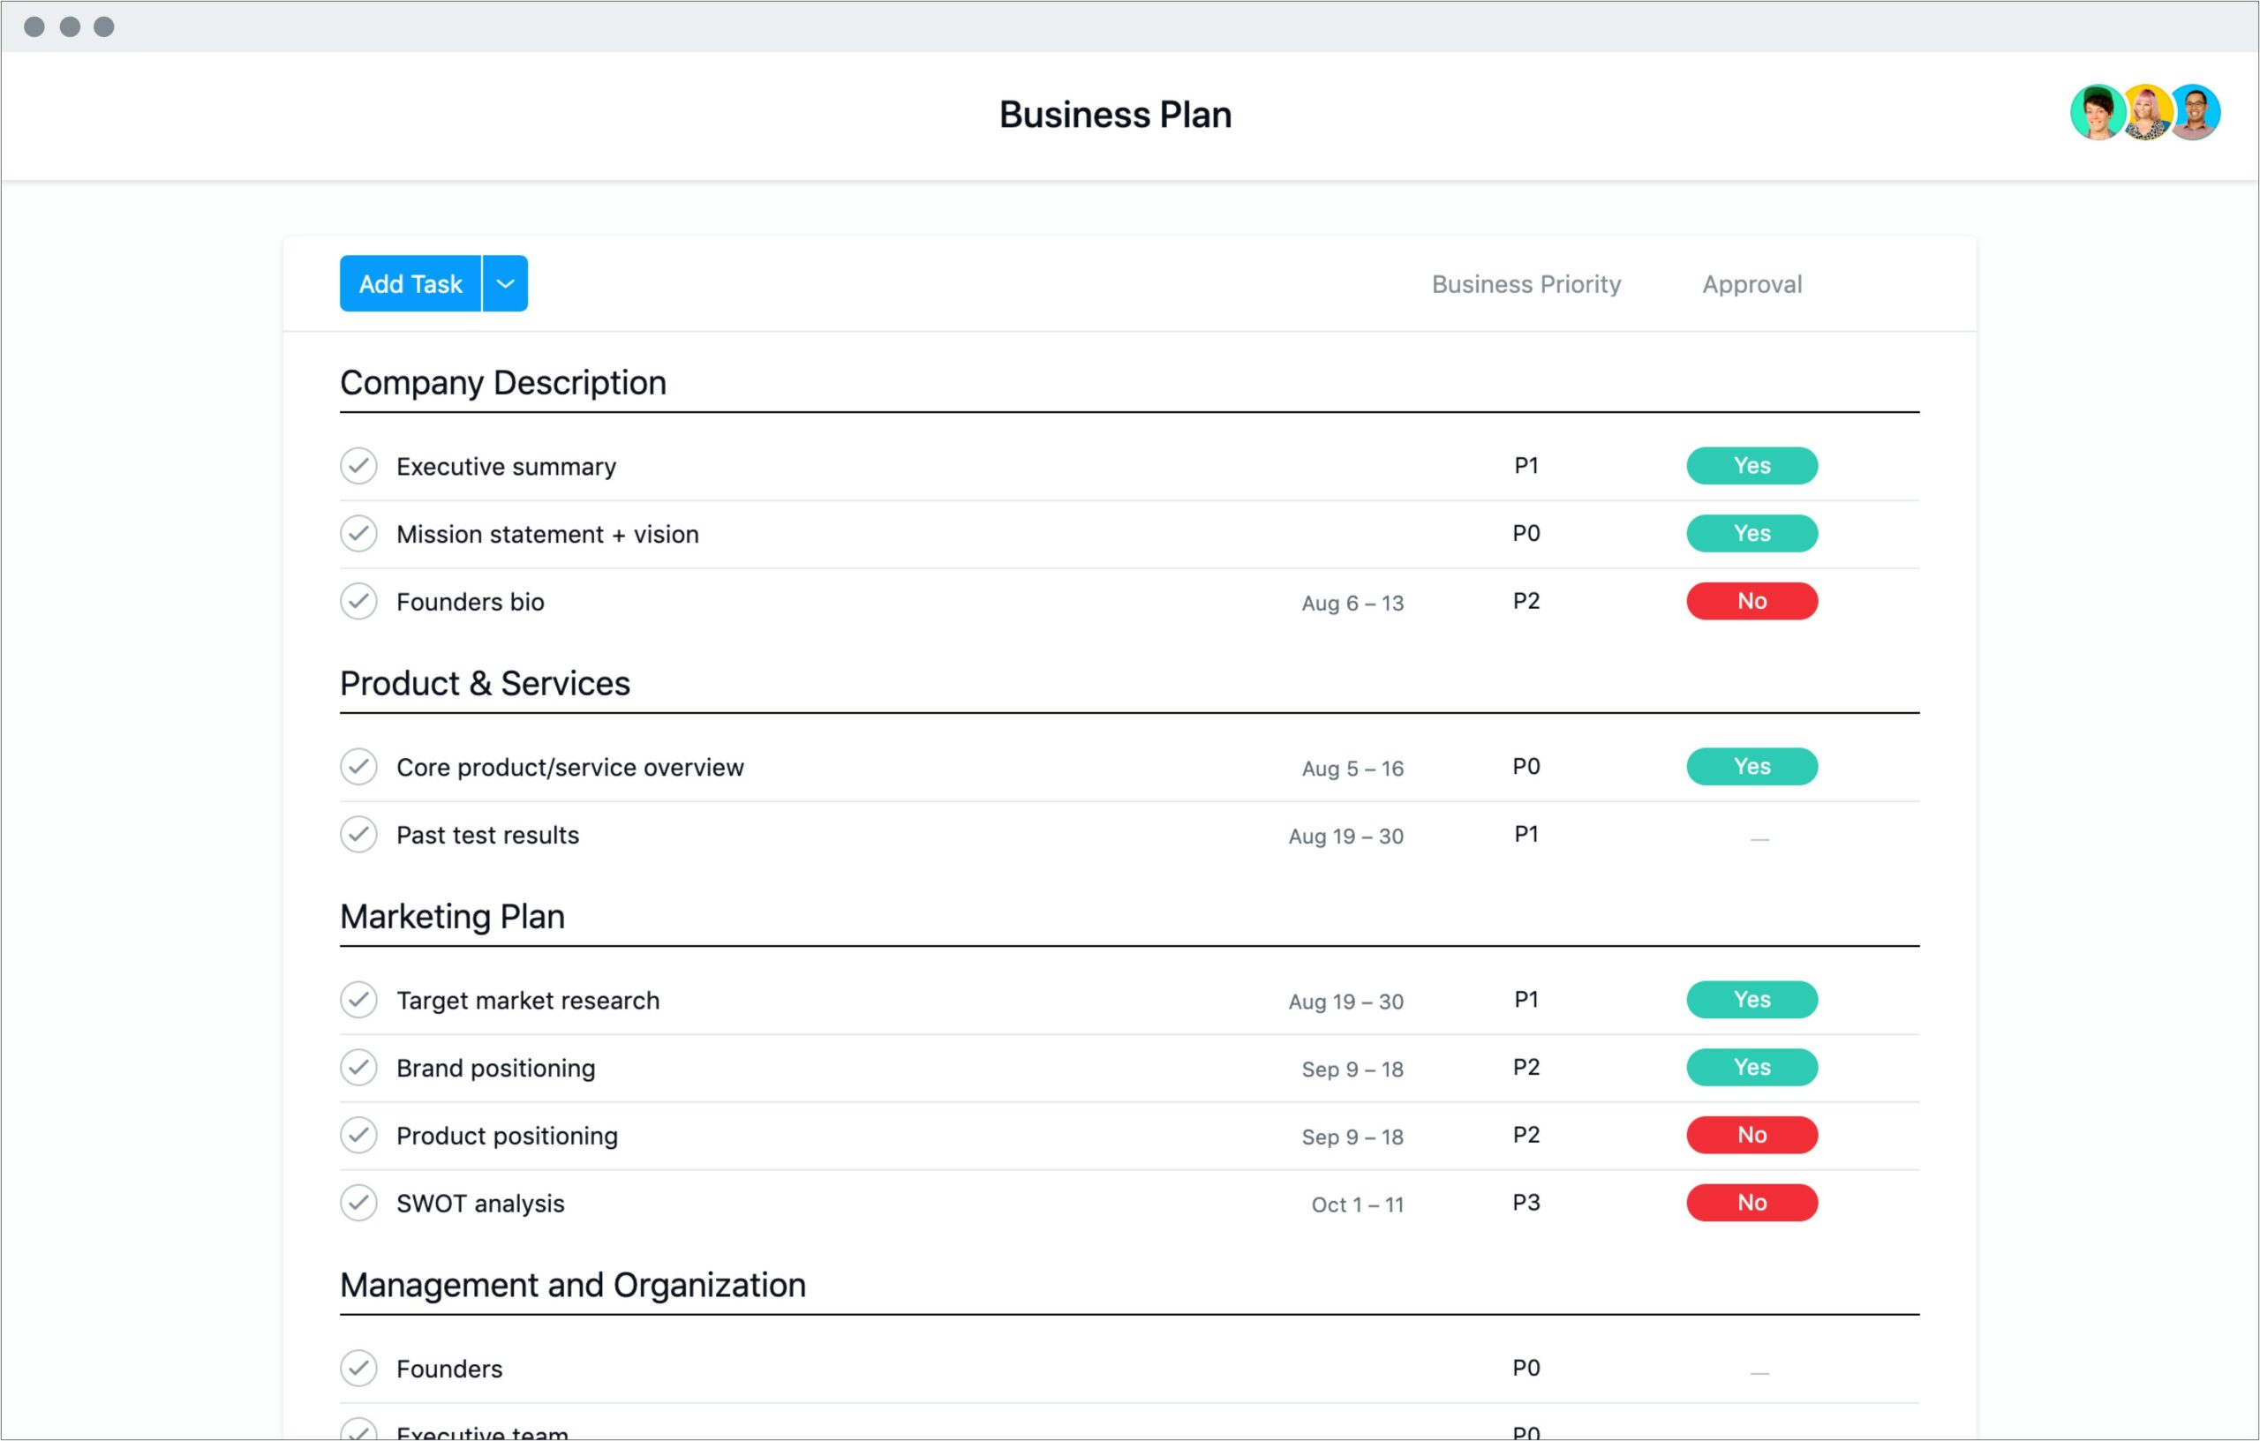Open SWOT analysis No approval tag
The image size is (2260, 1441).
[1752, 1202]
